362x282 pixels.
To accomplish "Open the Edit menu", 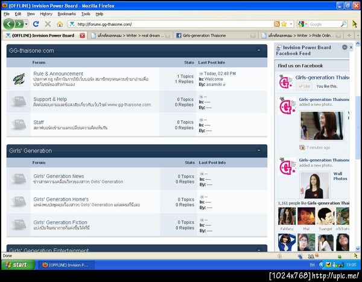I will [17, 14].
